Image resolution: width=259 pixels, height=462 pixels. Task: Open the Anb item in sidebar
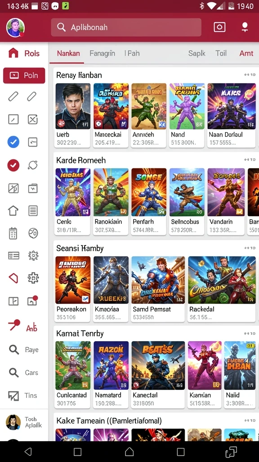tap(23, 326)
